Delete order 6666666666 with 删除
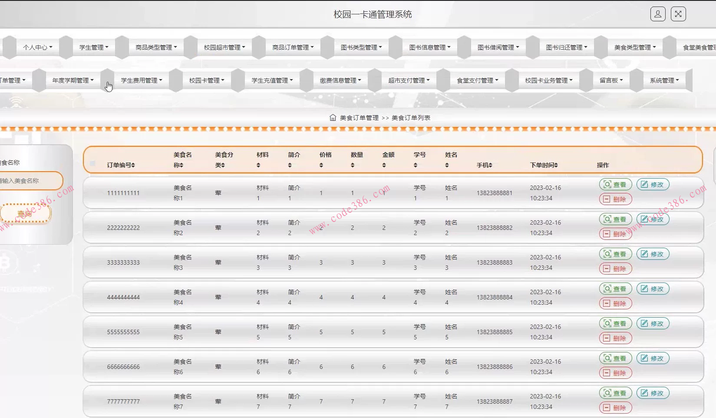This screenshot has width=716, height=418. point(615,373)
